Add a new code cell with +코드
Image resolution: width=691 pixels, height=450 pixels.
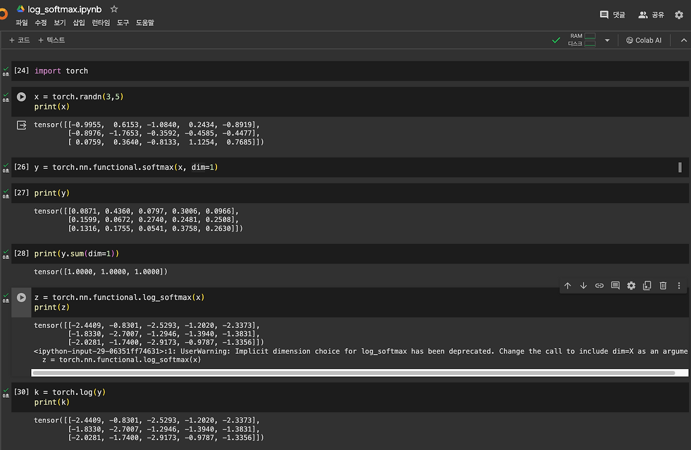point(19,40)
